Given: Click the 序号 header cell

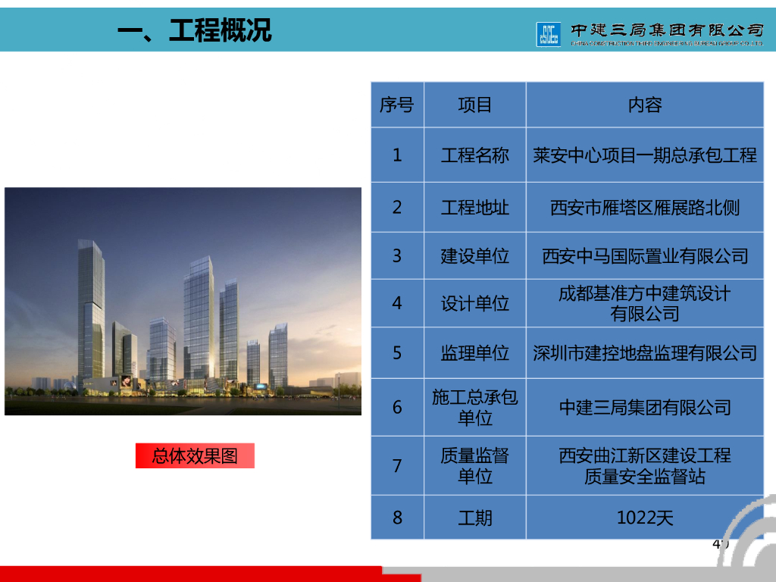Looking at the screenshot, I should click(x=397, y=105).
